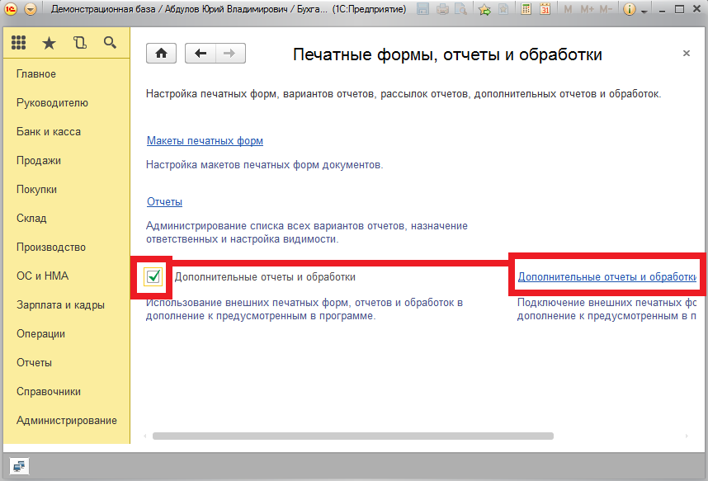Open the Макеты печатных форм link
The width and height of the screenshot is (708, 481).
point(205,141)
